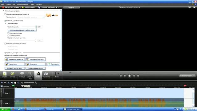Check the 'Удалить отсечения' checkbox
Viewport: 197px width, 111px height.
click(8, 33)
